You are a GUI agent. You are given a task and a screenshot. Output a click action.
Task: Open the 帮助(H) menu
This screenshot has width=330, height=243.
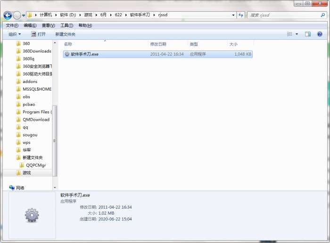point(85,25)
